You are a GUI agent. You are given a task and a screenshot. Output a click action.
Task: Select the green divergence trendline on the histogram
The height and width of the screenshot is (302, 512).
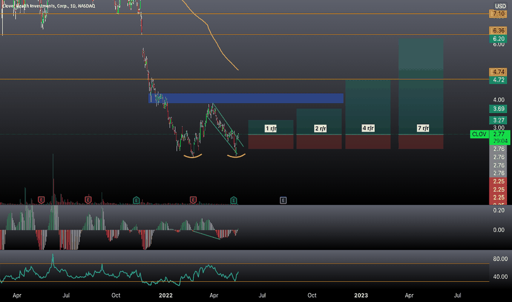click(206, 235)
